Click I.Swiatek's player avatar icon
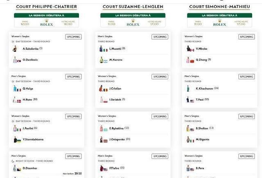Viewport: 262px width, 178px height. 102,100
